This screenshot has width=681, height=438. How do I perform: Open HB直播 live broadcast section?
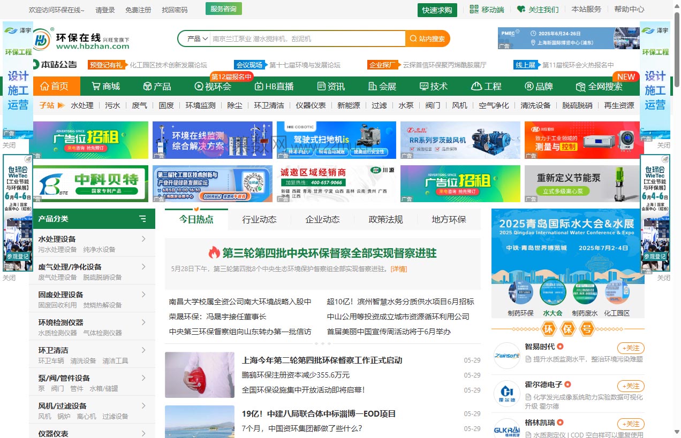click(258, 86)
